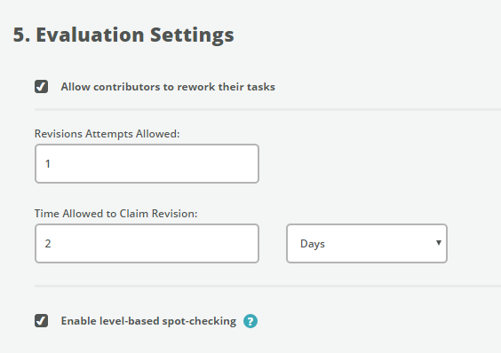
Task: Click the Days dropdown arrow
Action: pyautogui.click(x=439, y=243)
